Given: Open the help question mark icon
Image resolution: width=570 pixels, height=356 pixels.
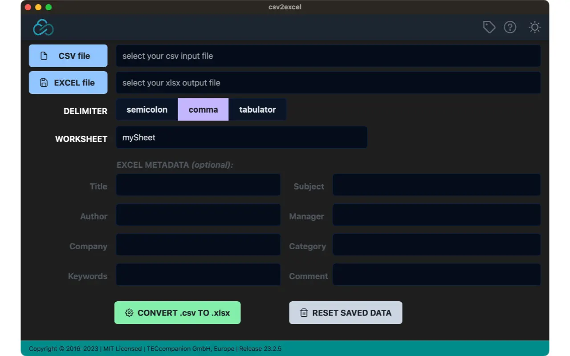Looking at the screenshot, I should point(510,27).
